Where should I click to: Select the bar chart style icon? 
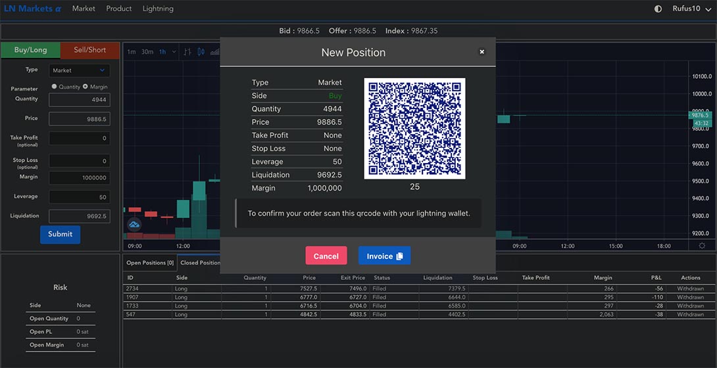pos(187,52)
